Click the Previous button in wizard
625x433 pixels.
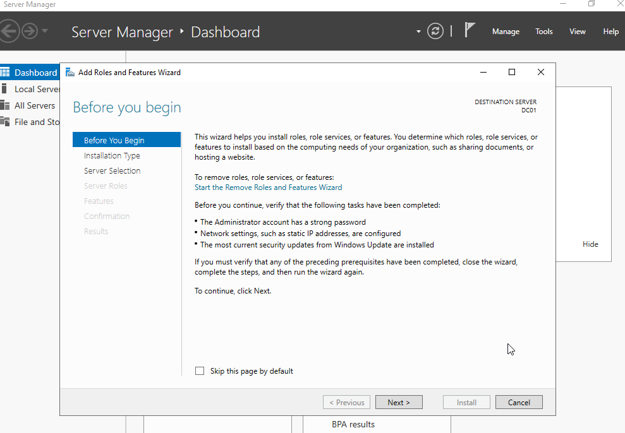pos(346,402)
